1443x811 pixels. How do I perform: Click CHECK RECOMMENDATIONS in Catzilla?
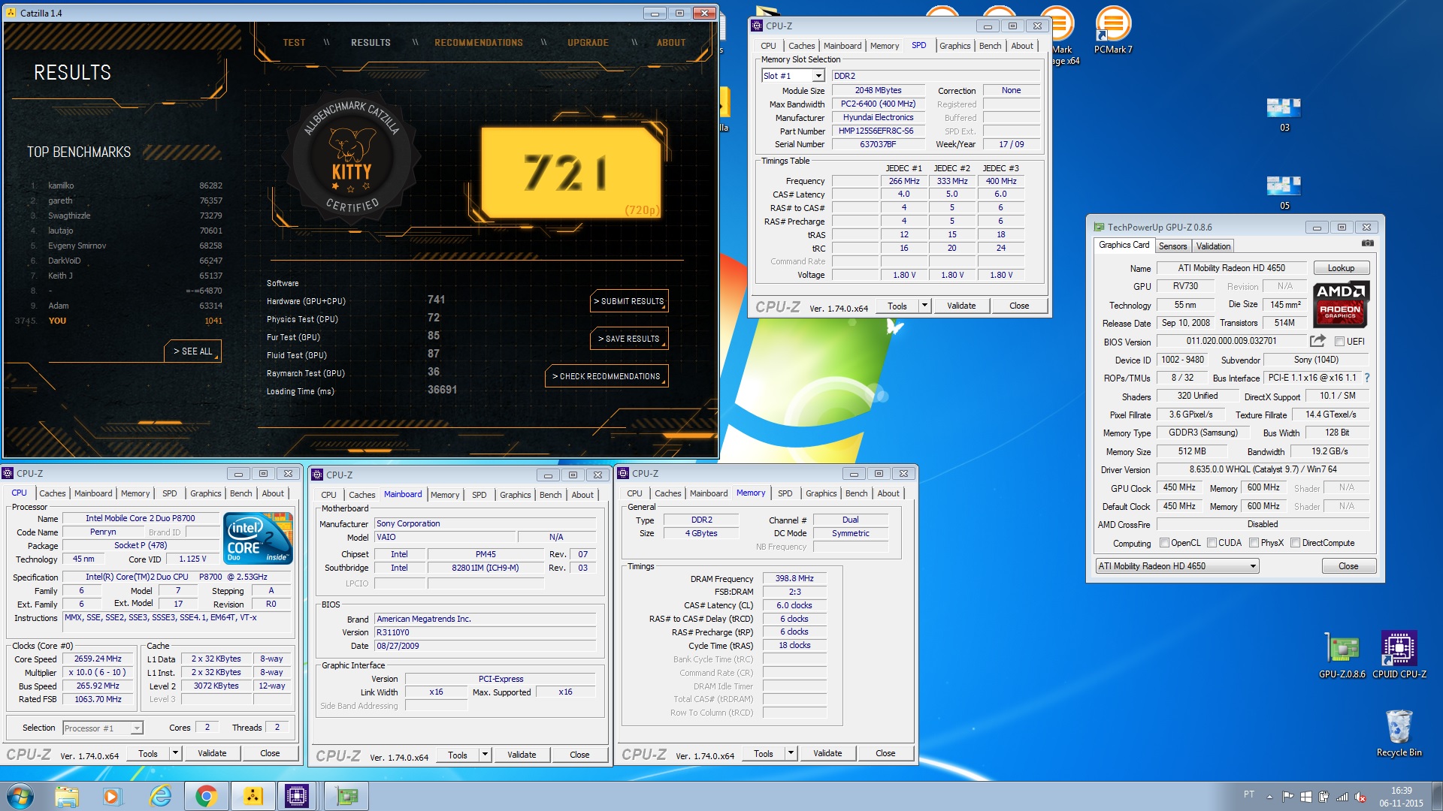607,376
